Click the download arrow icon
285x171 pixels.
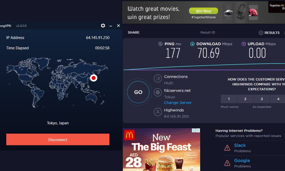click(x=192, y=44)
